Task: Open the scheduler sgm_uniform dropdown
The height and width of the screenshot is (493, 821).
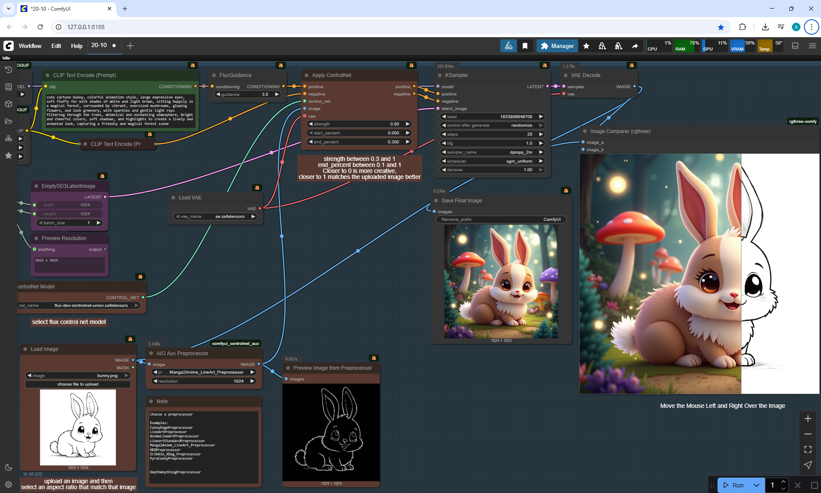Action: 492,161
